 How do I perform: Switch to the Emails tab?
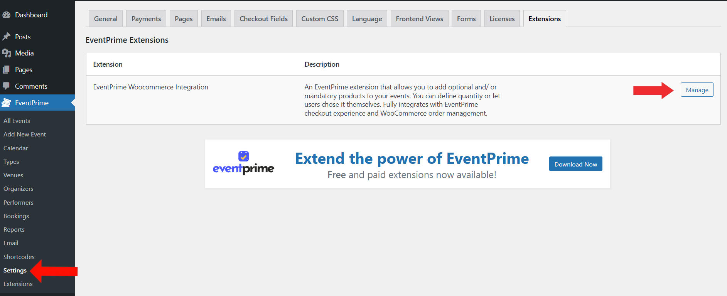216,18
